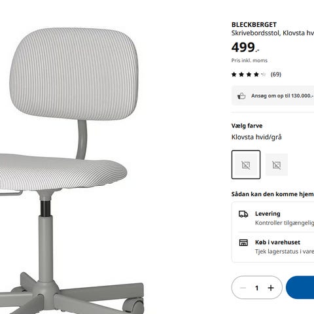This screenshot has height=314, width=314.
Task: Click Kontroller tilgængelighed delivery text
Action: [285, 223]
